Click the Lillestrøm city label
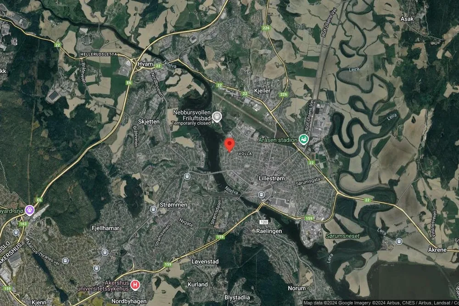Viewport: 459px width, 306px height. 272,178
